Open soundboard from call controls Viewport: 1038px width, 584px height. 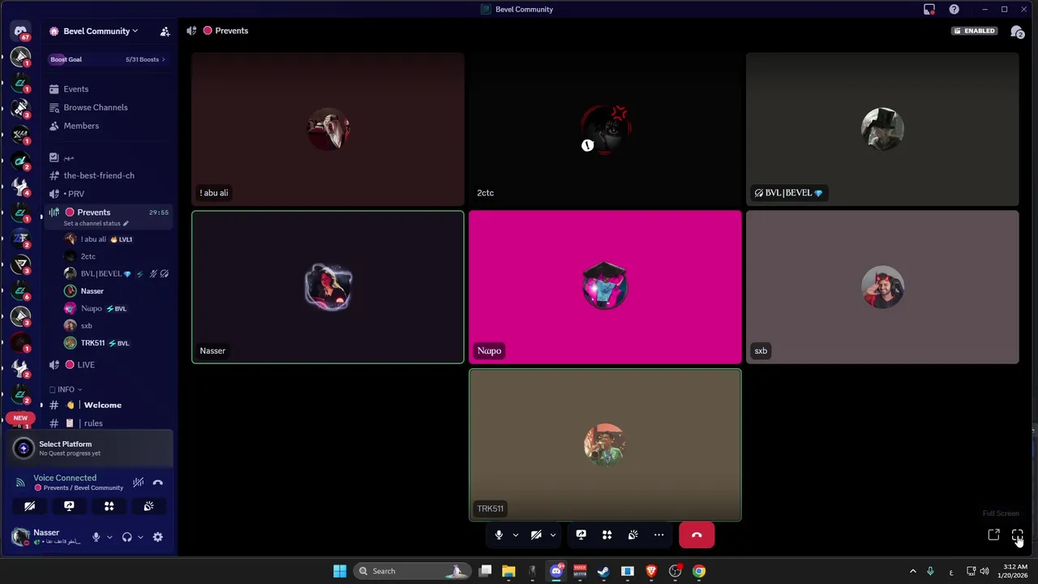633,535
